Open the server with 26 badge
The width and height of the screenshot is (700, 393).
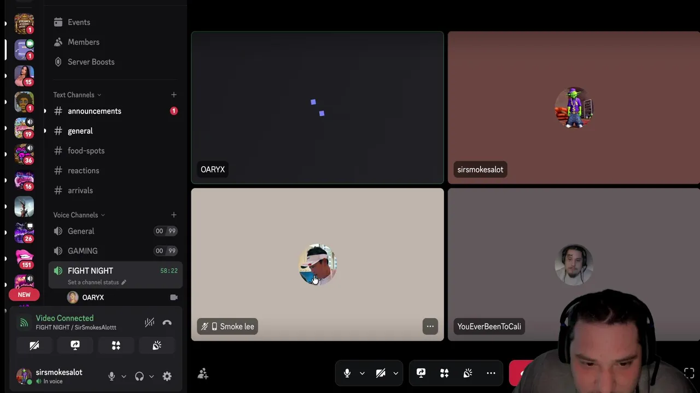24,233
